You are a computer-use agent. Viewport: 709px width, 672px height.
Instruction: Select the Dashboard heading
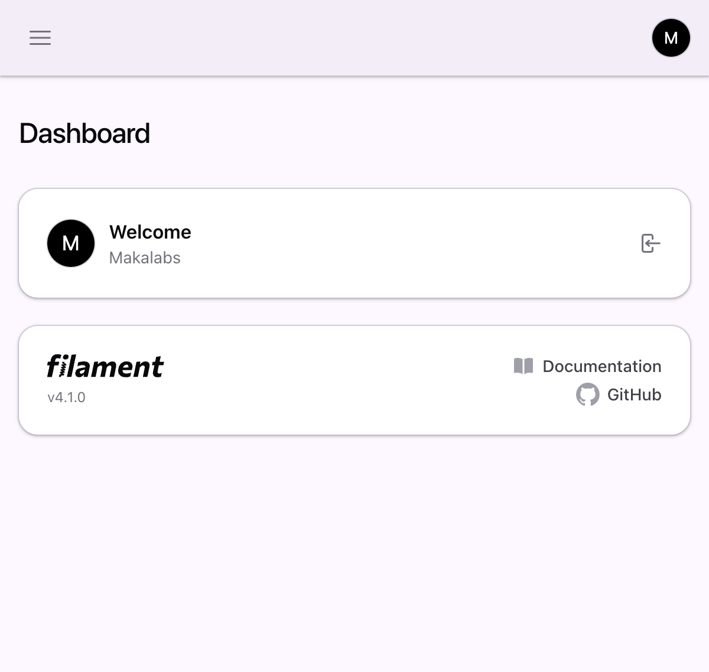(x=84, y=133)
